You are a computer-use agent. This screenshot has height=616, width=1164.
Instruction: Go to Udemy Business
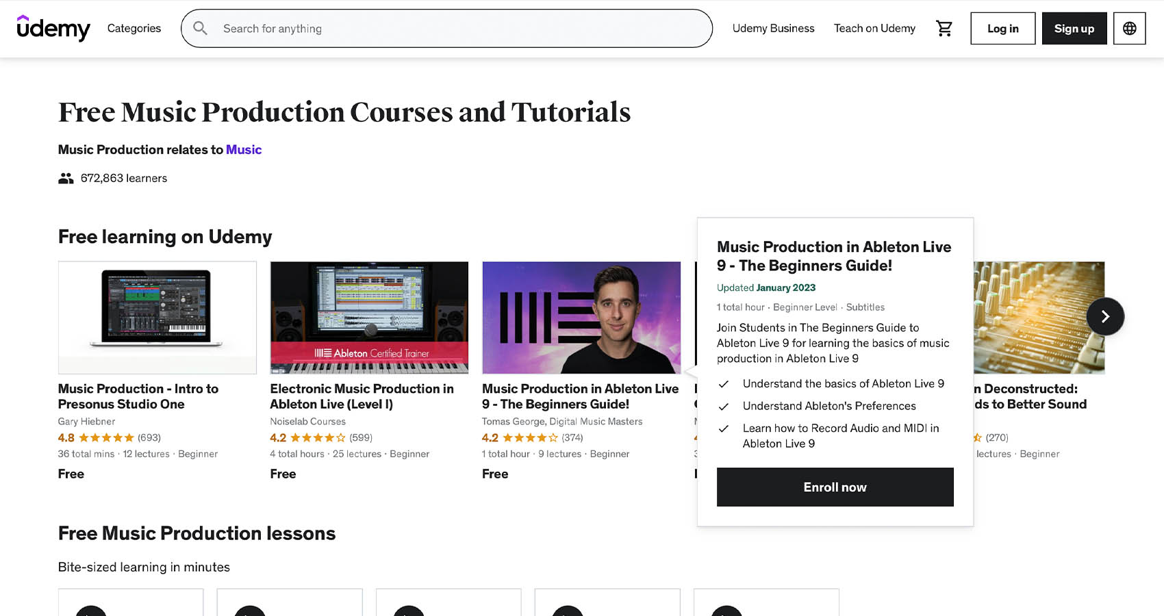(773, 28)
